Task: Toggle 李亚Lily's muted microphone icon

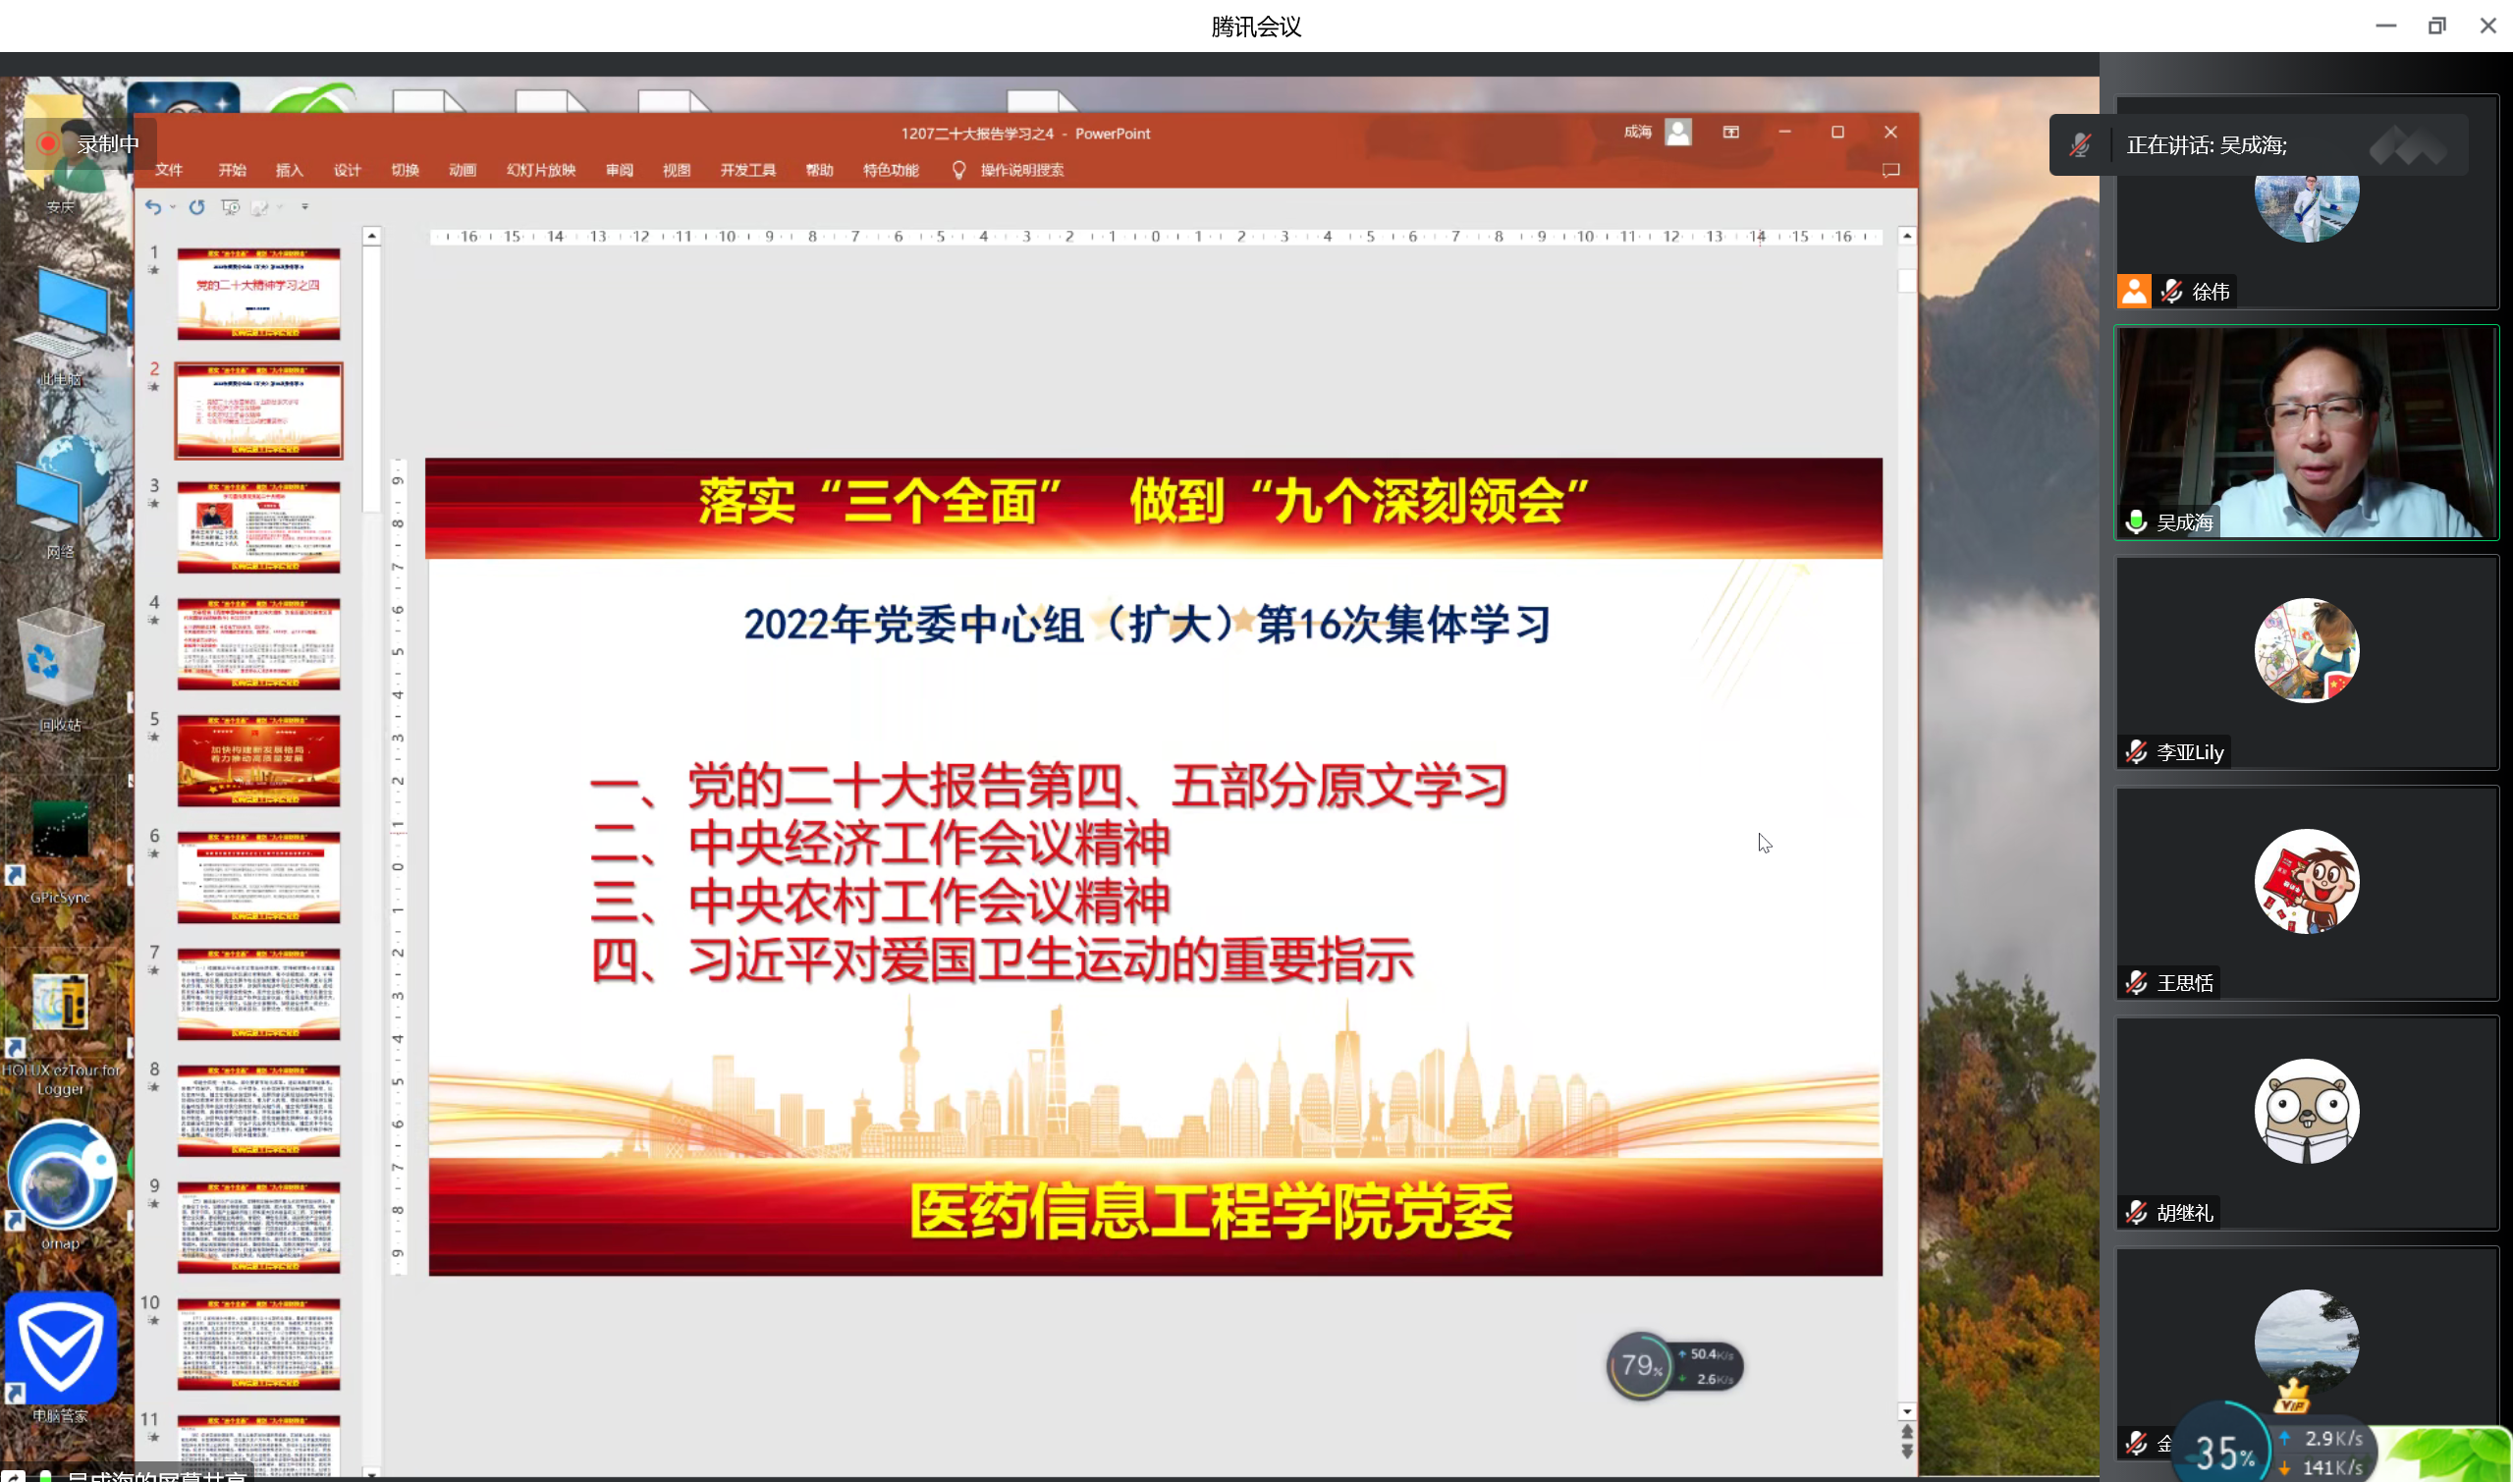Action: pyautogui.click(x=2136, y=752)
